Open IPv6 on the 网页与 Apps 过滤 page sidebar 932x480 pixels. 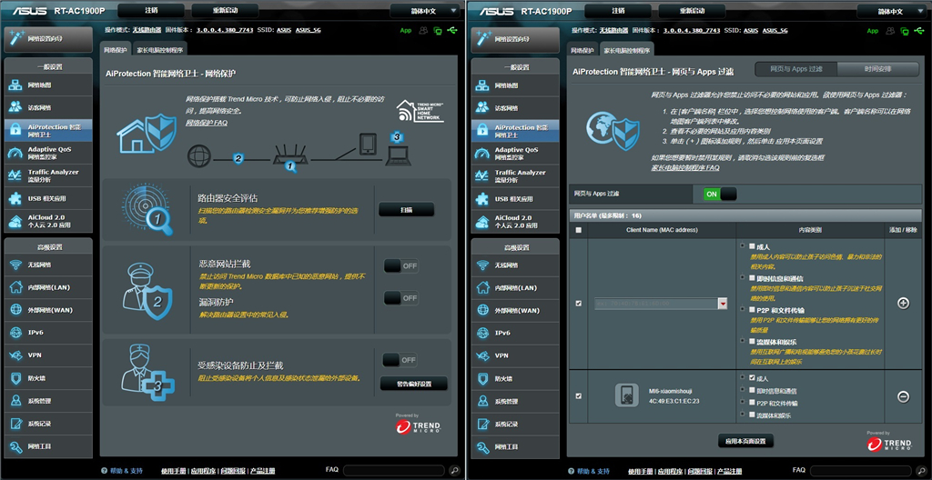pos(515,333)
